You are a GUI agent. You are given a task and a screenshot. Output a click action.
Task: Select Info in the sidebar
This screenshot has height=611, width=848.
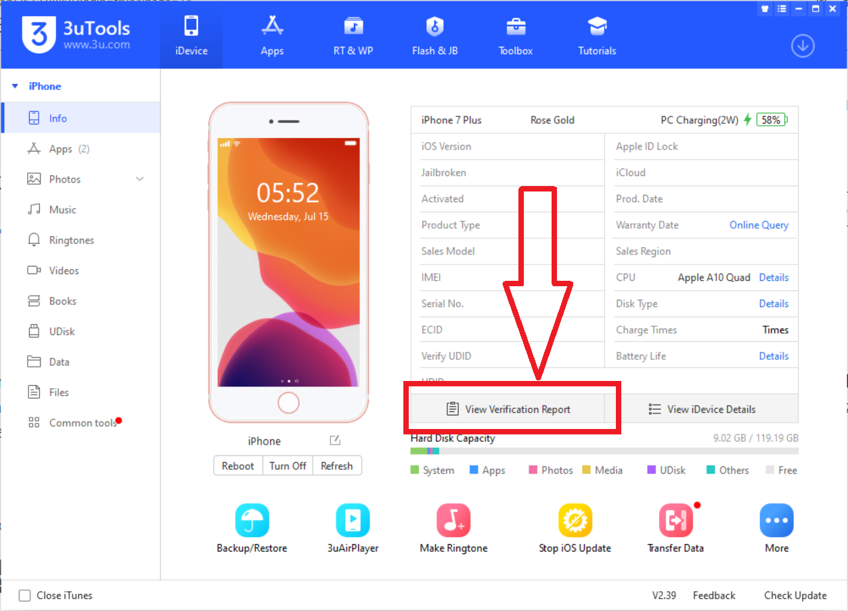point(81,118)
